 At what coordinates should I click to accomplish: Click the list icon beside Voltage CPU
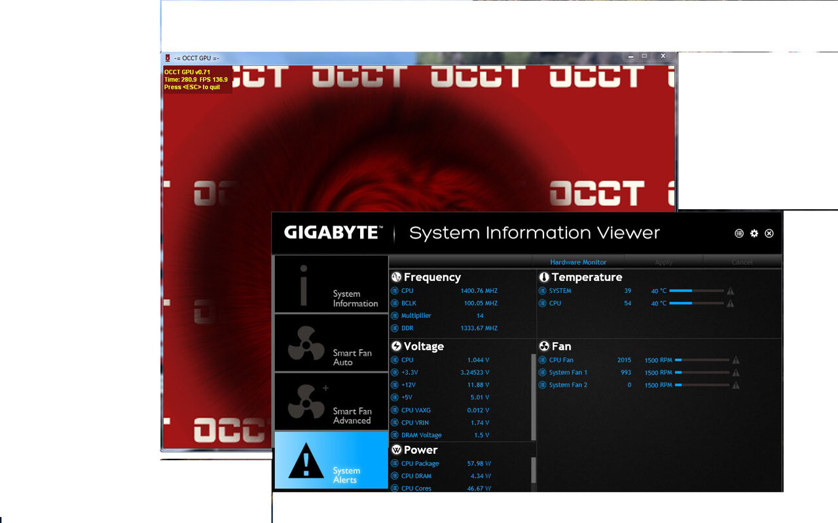tap(395, 360)
